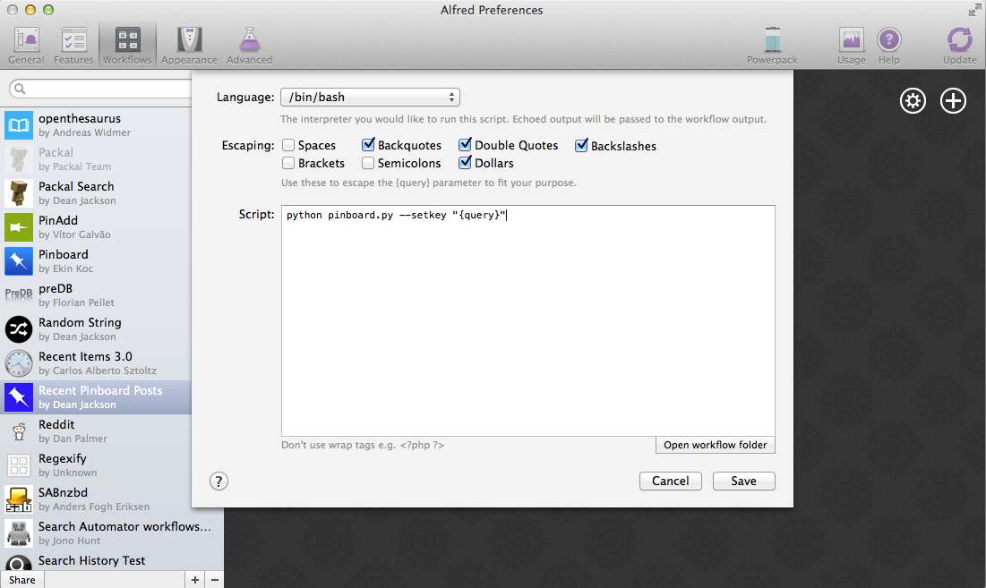The width and height of the screenshot is (986, 588).
Task: Switch to the Workflows tab
Action: pyautogui.click(x=128, y=46)
